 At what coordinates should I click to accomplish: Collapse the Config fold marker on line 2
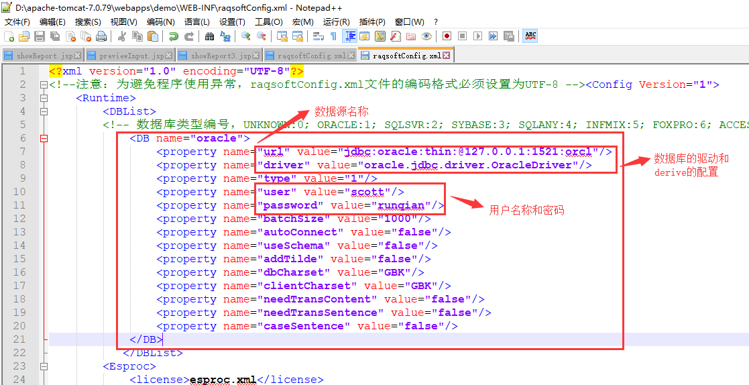[x=44, y=85]
